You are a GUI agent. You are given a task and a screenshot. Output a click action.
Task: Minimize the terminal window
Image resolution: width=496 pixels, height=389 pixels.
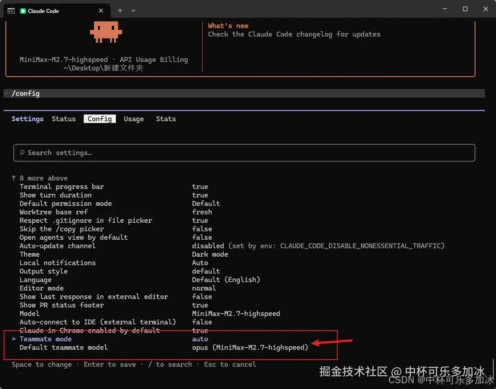pyautogui.click(x=445, y=9)
